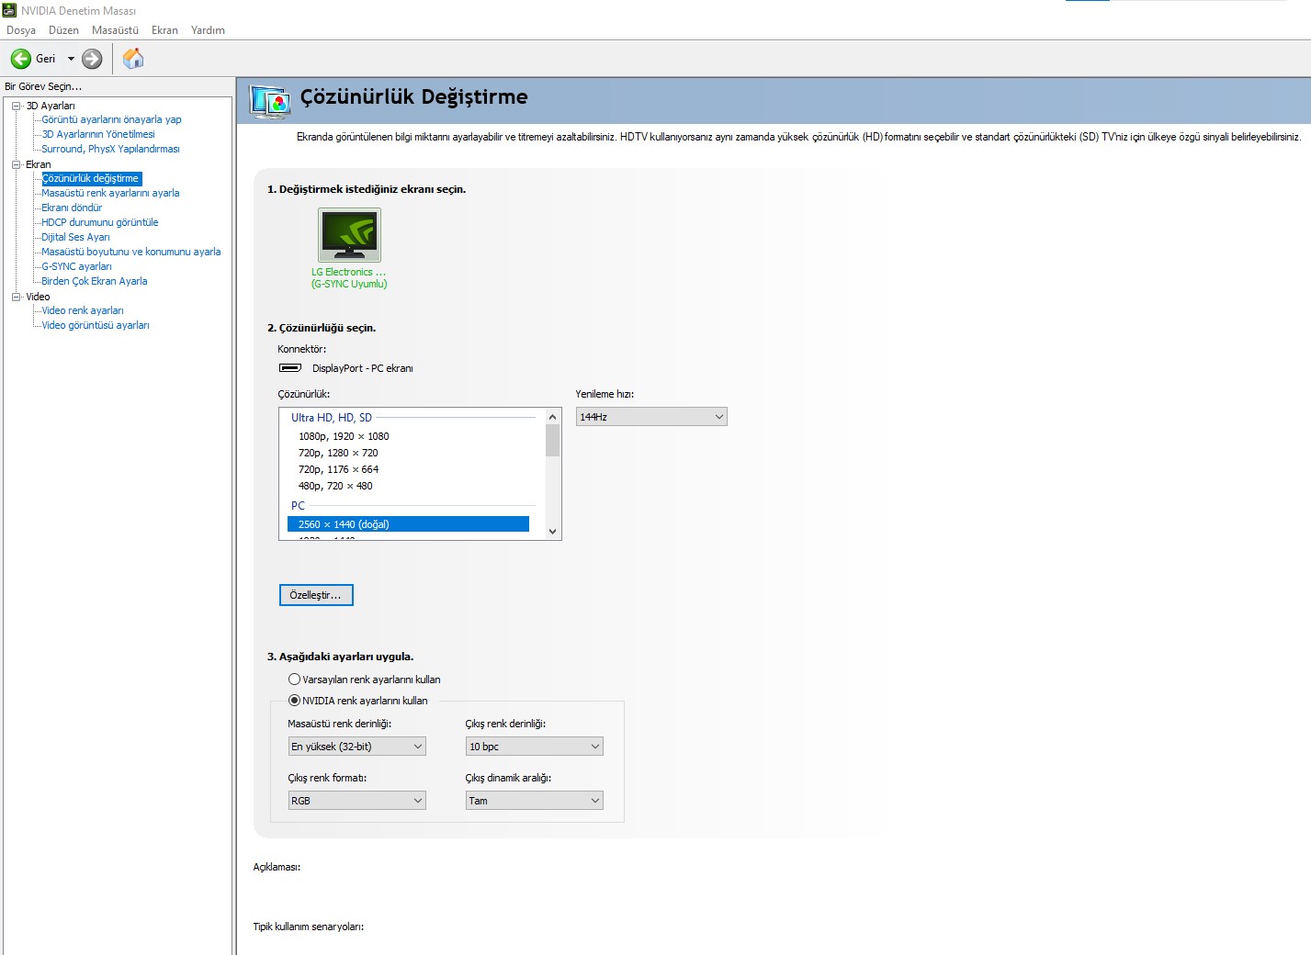
Task: Open 'Dijital Ses Ayarı' page
Action: [75, 237]
